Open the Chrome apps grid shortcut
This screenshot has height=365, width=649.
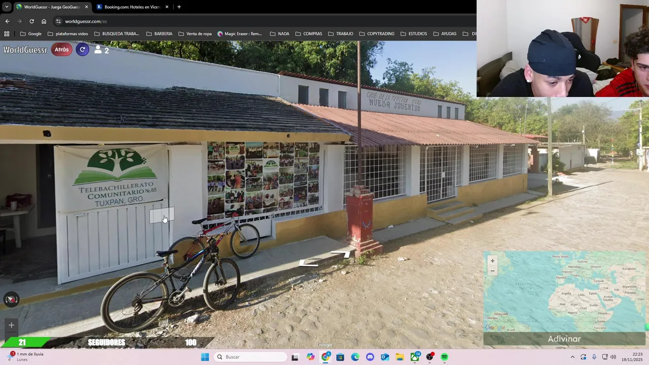(x=7, y=34)
